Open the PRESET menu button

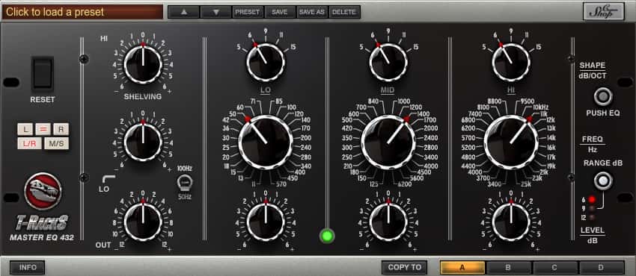point(248,12)
